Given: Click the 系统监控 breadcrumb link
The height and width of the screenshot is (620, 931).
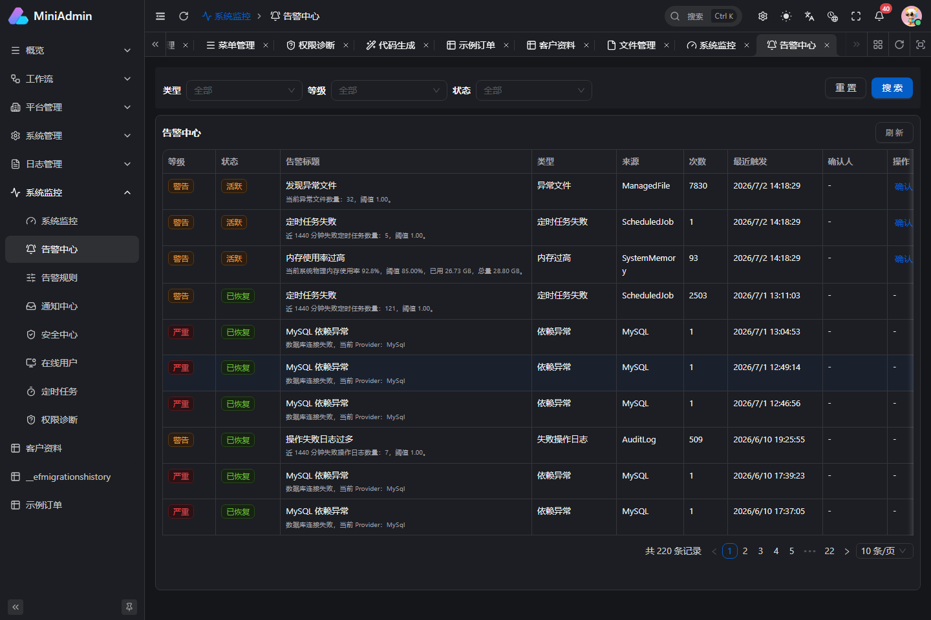Looking at the screenshot, I should 226,16.
